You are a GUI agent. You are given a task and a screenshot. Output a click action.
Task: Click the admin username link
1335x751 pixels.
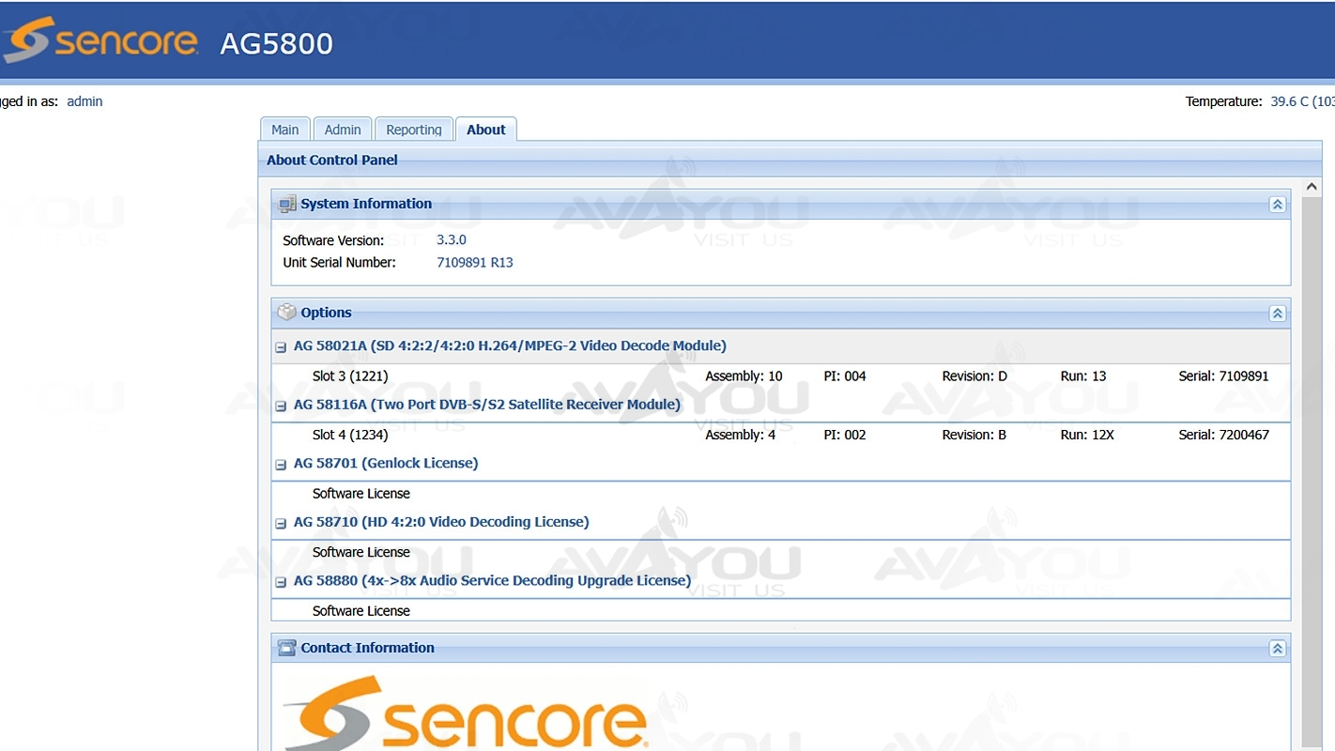84,101
